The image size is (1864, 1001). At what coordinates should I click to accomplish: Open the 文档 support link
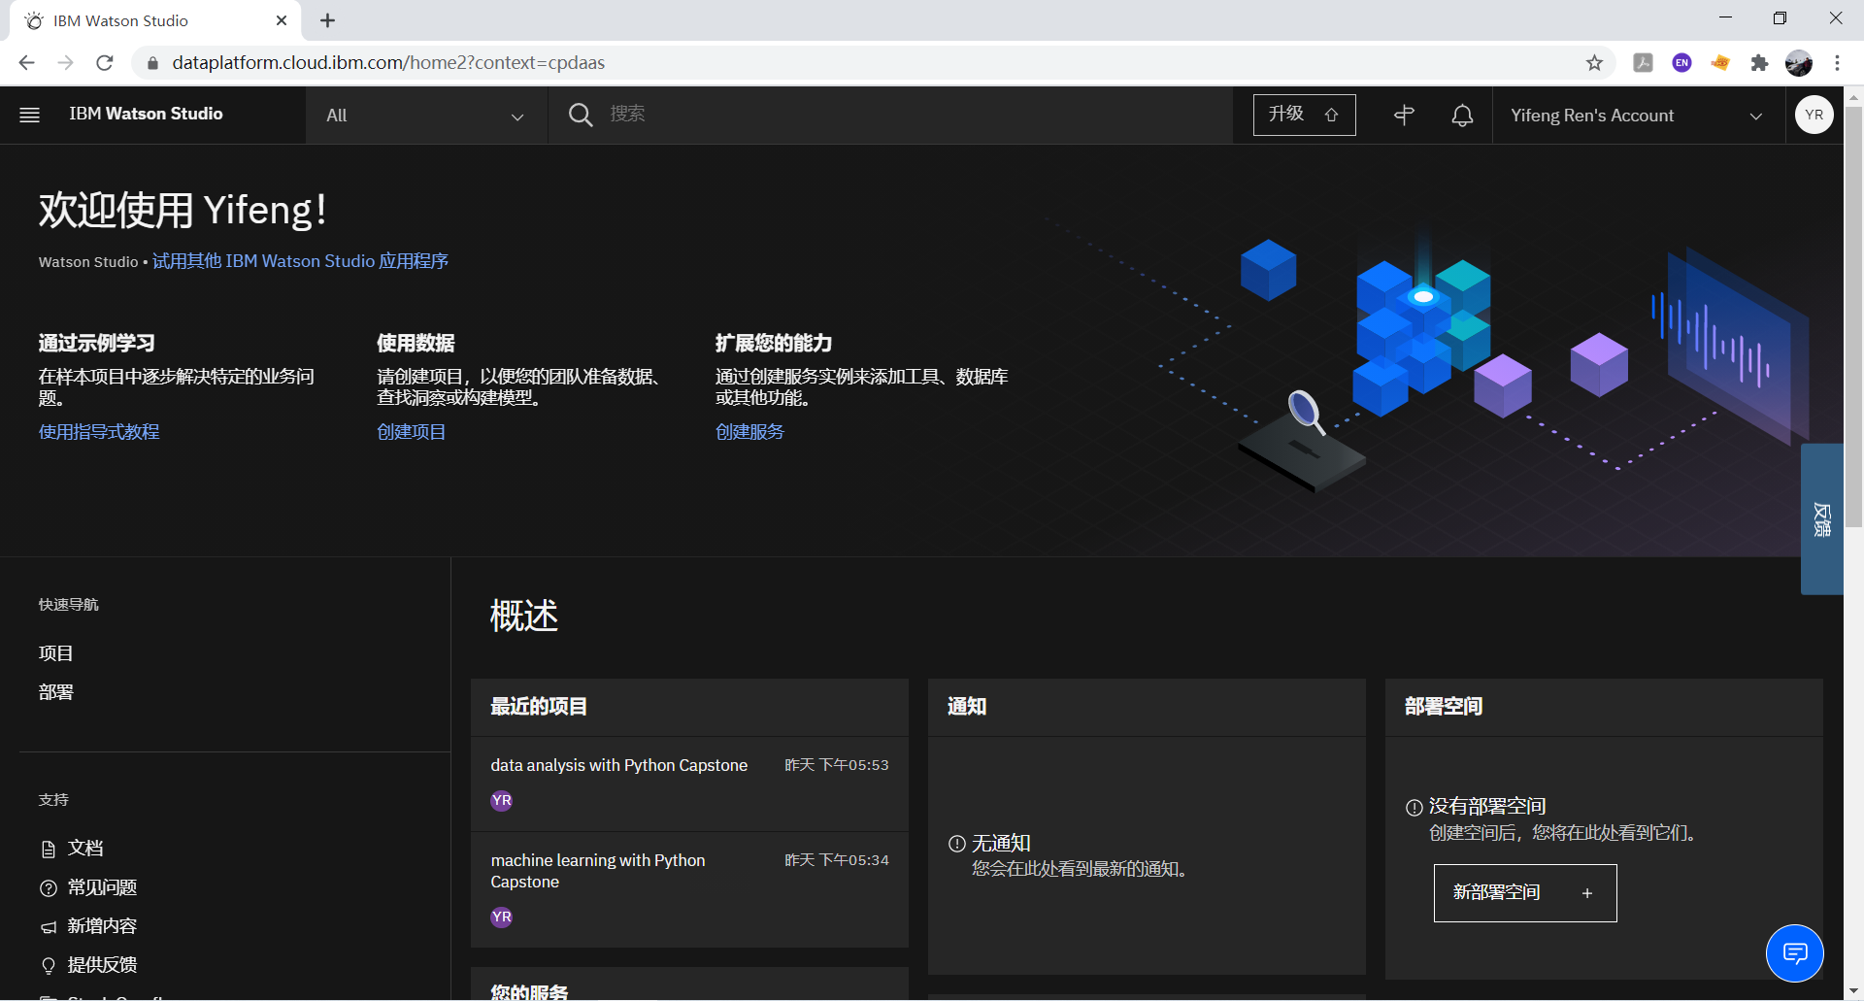tap(85, 849)
